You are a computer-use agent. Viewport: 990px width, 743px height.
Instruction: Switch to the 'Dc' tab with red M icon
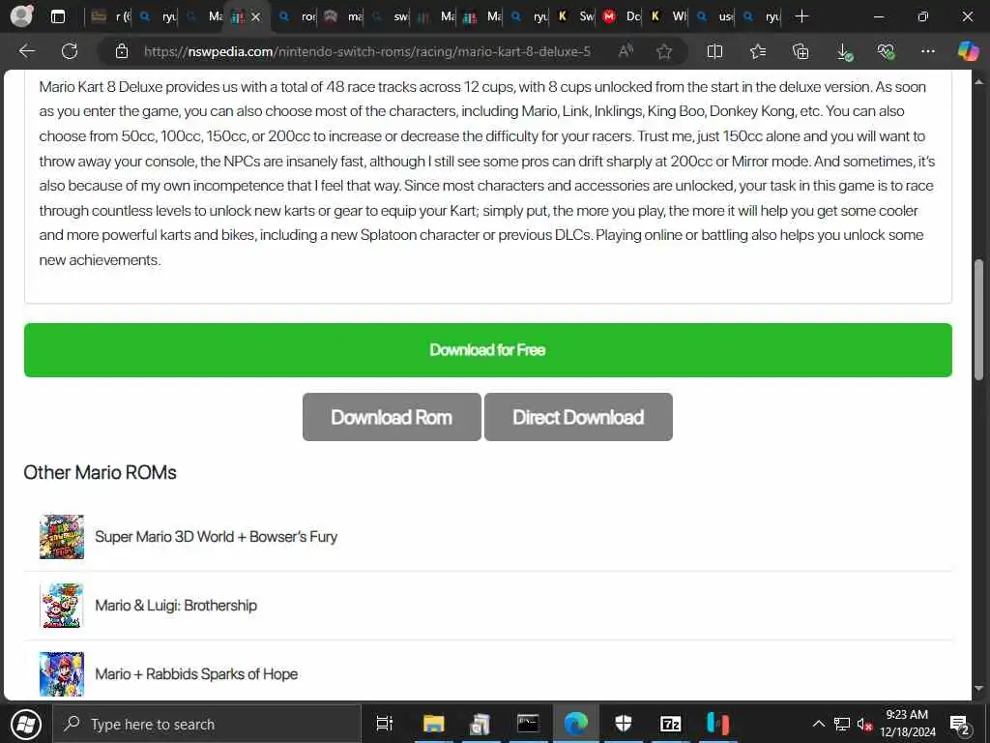coord(622,16)
